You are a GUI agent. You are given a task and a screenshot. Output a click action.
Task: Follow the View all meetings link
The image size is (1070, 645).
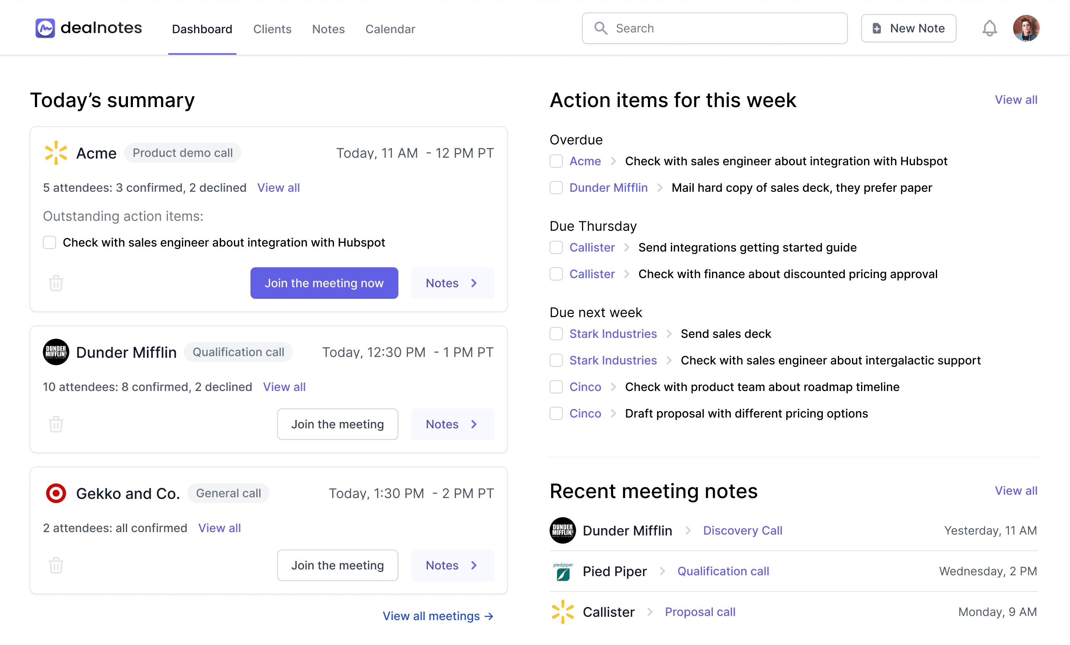tap(438, 616)
